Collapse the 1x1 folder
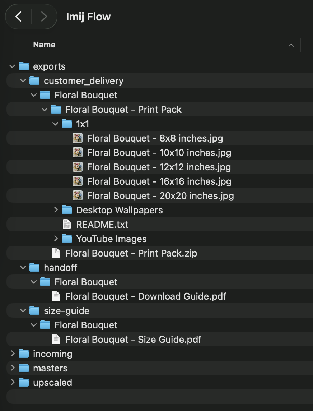Screen dimensions: 313x411 (55, 124)
